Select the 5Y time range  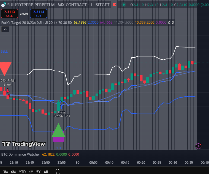coord(38,172)
